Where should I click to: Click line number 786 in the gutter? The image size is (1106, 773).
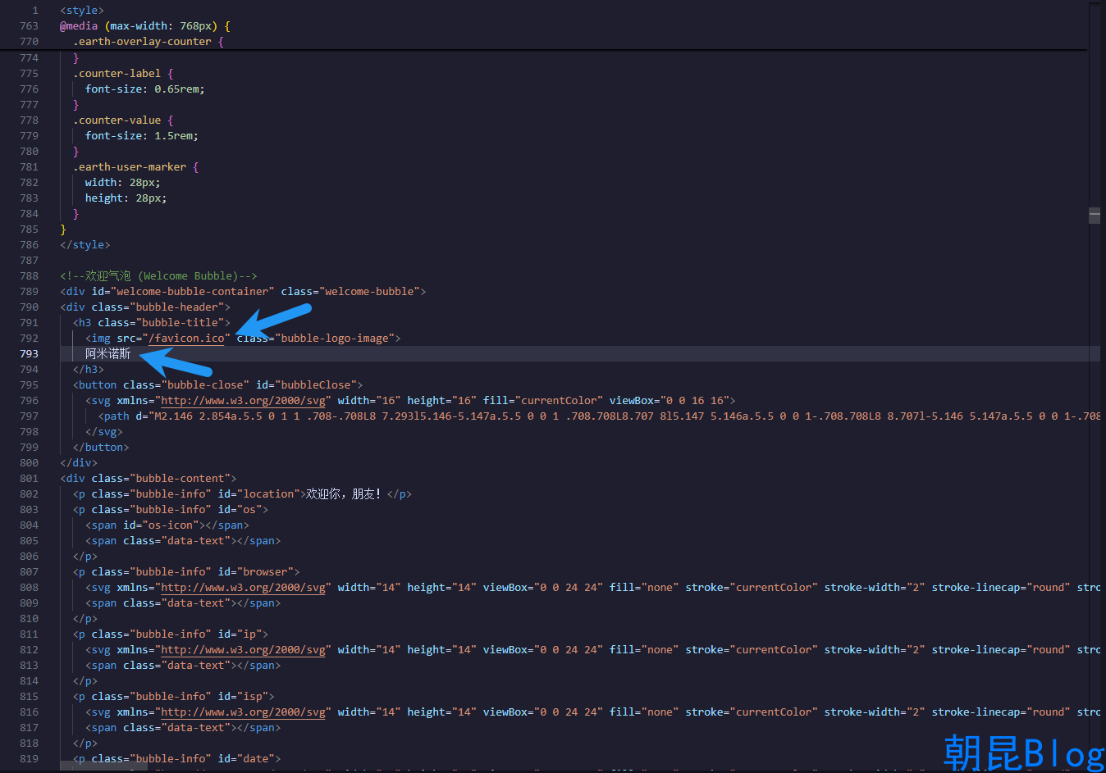[29, 244]
